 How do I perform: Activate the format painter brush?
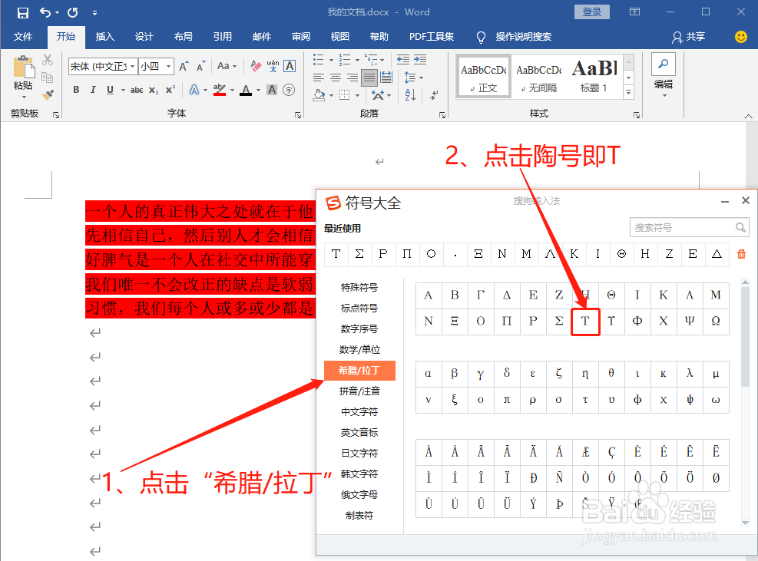click(48, 94)
